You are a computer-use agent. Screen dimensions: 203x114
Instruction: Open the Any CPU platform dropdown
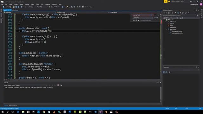[42, 7]
